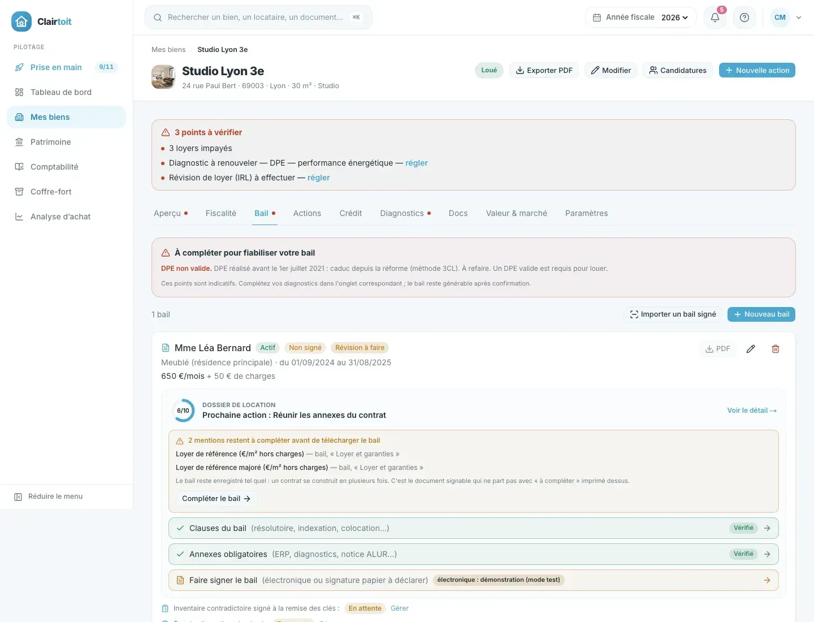Click Importer un bail signé

pos(673,314)
